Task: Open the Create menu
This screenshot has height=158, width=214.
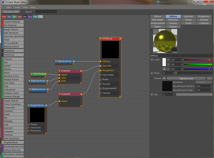Action: (x=16, y=7)
